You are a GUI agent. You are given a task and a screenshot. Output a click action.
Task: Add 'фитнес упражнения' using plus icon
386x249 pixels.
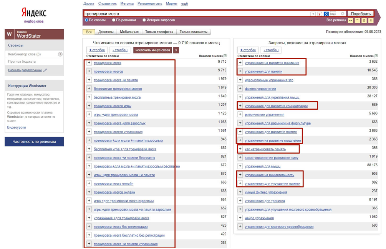[x=240, y=89]
